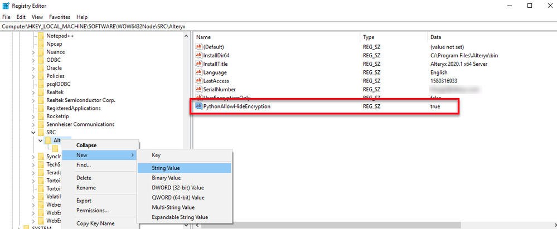Click the tree pane scroll up arrow
557x229 pixels.
click(x=186, y=36)
